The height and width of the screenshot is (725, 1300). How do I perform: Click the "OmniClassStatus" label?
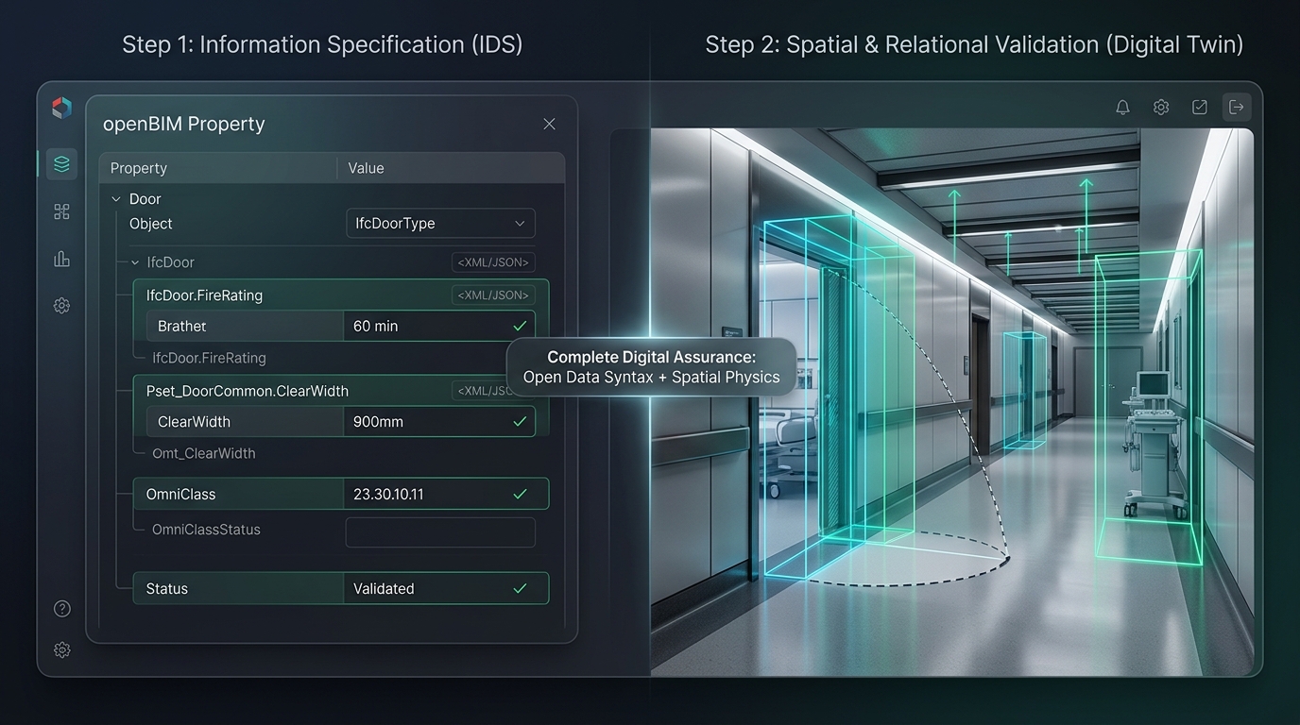[206, 530]
